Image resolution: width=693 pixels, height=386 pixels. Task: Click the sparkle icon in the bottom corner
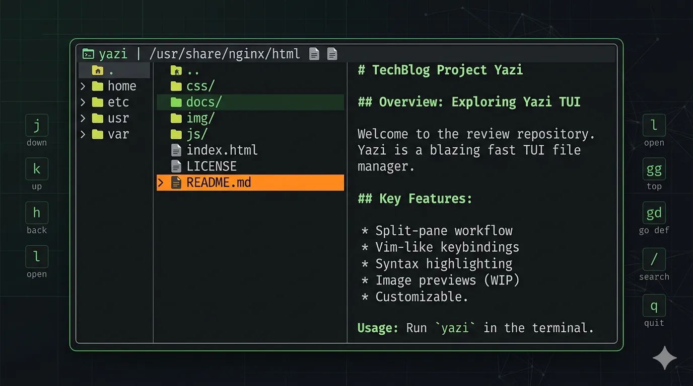(664, 358)
